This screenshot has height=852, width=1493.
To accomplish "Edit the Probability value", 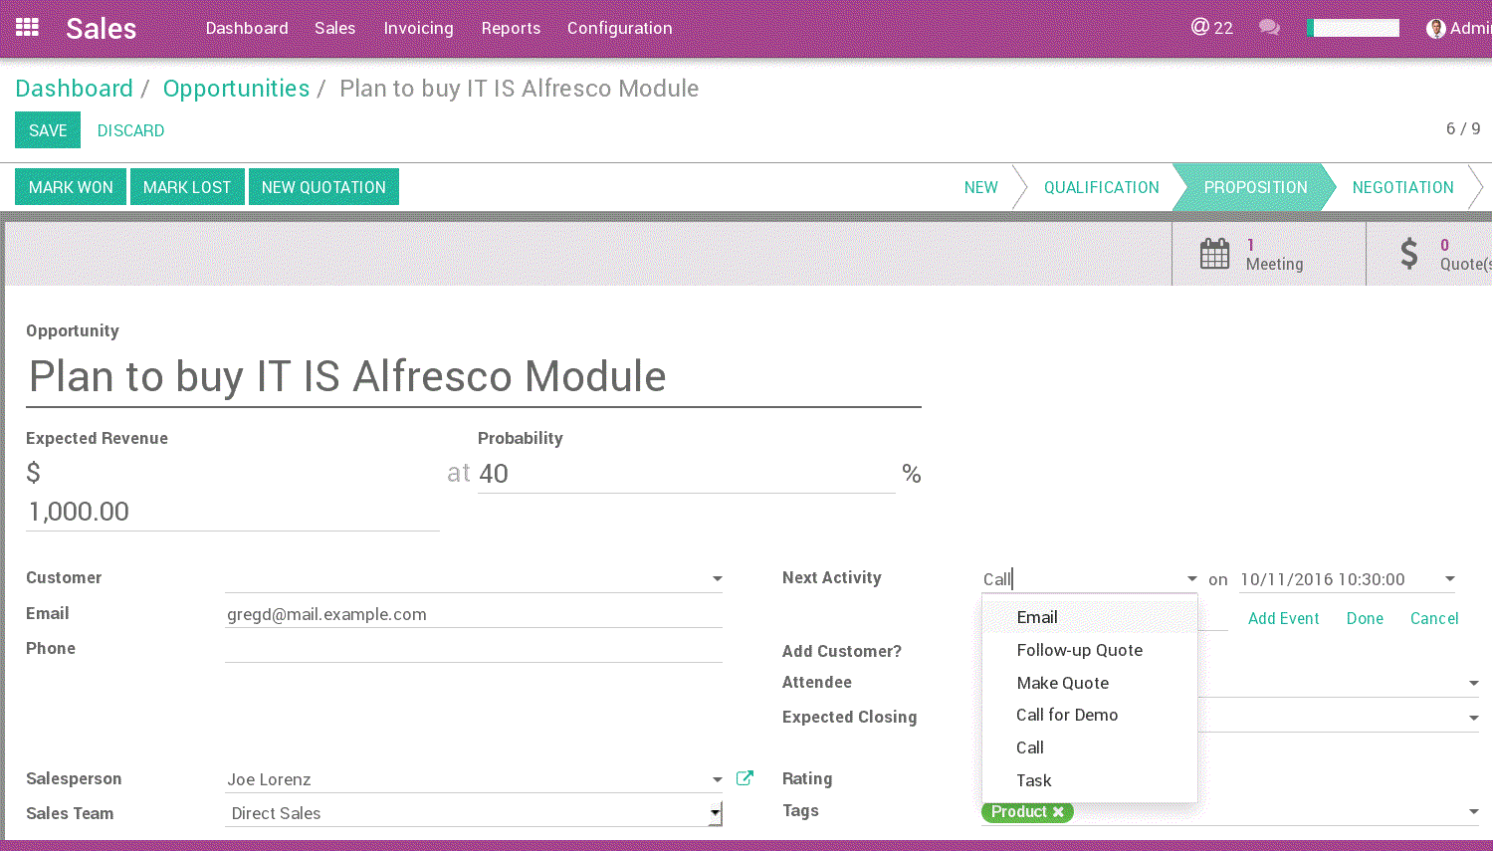I will (x=686, y=474).
